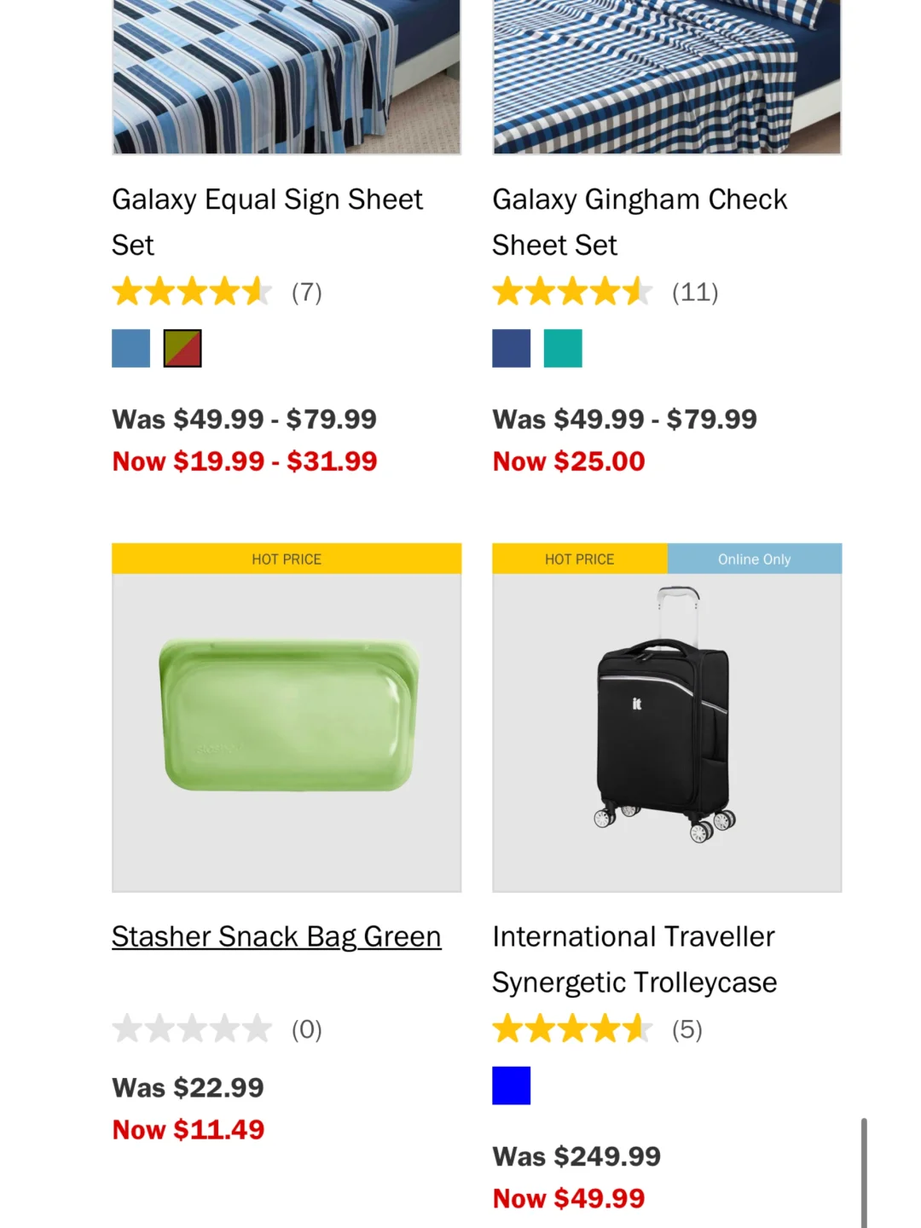Click star rating of Synergetic Trolleycase
The height and width of the screenshot is (1228, 921).
click(573, 1029)
